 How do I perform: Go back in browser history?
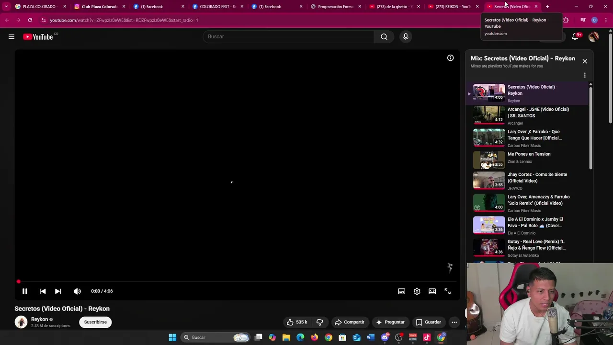(x=7, y=20)
